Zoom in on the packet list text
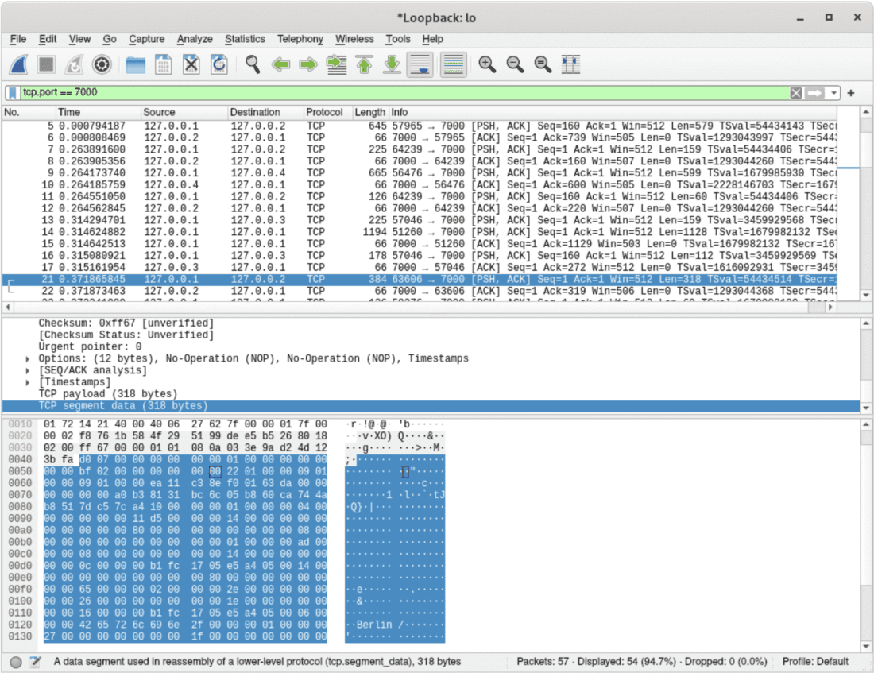874x673 pixels. click(x=487, y=64)
